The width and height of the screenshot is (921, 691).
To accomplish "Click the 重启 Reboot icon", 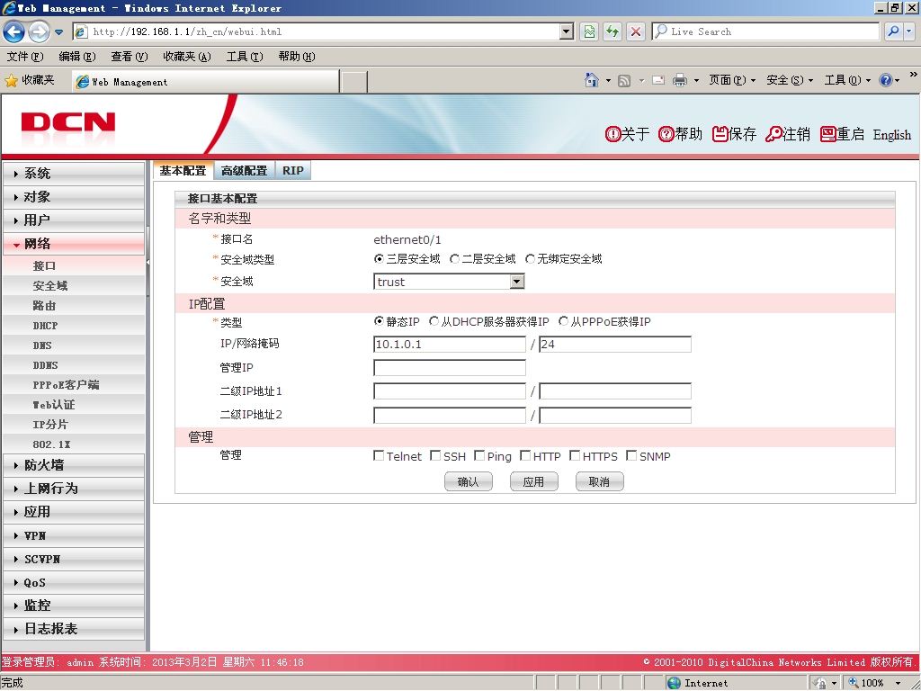I will 828,135.
